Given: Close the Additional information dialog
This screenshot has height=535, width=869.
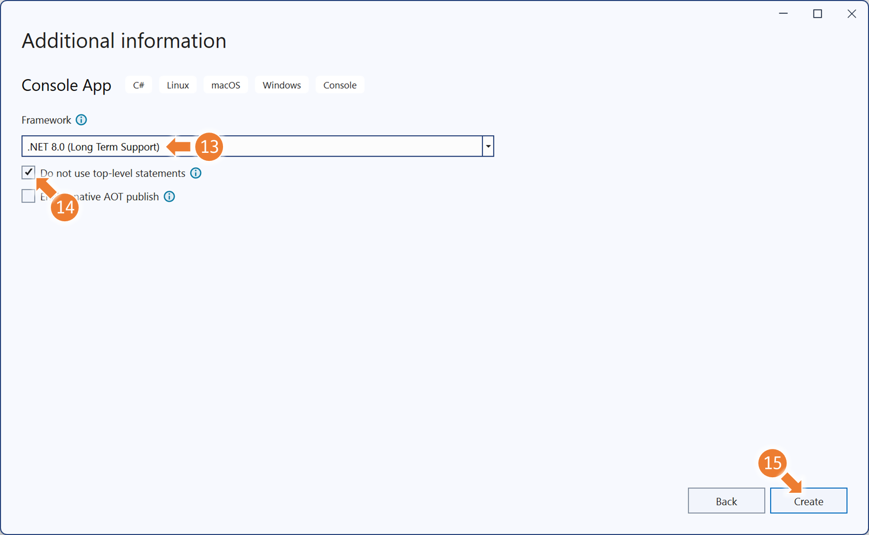Looking at the screenshot, I should pos(852,14).
